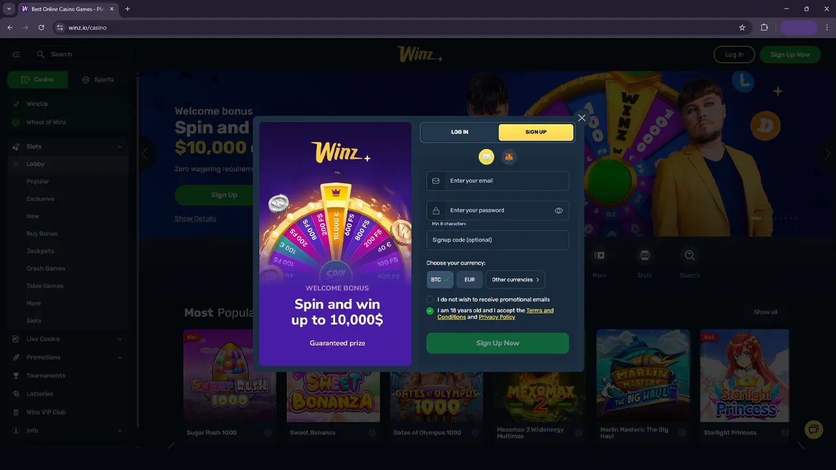Image resolution: width=836 pixels, height=470 pixels.
Task: Click the green Sign Up Now button
Action: (x=498, y=343)
